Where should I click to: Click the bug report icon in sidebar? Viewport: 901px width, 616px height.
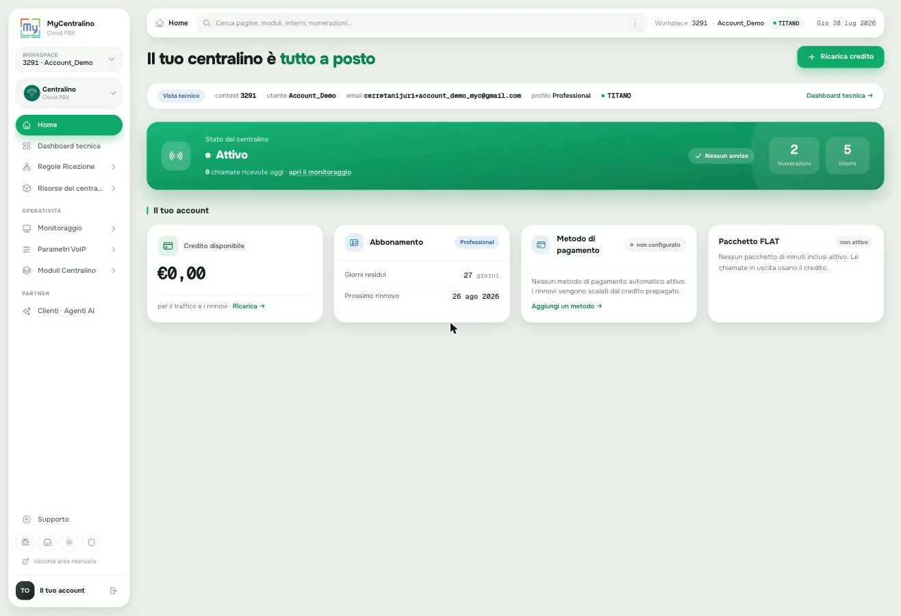pos(25,542)
